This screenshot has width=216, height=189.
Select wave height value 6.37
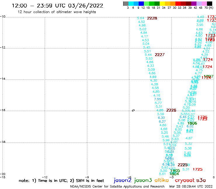point(162,122)
